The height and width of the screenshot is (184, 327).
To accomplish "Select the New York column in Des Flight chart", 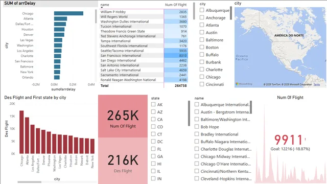I will tap(92, 146).
